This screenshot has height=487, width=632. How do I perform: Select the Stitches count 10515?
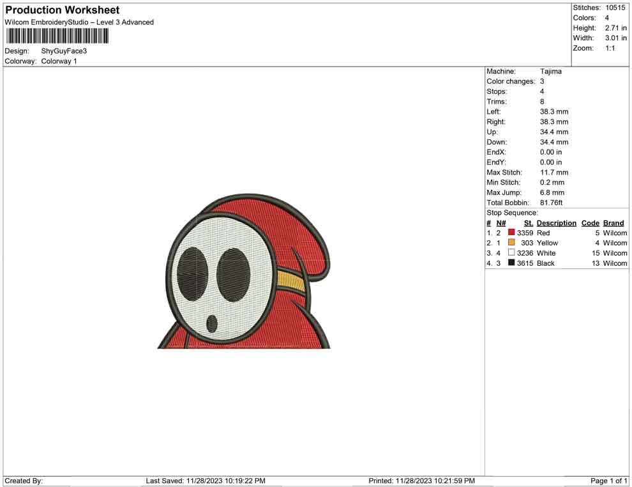[x=616, y=8]
